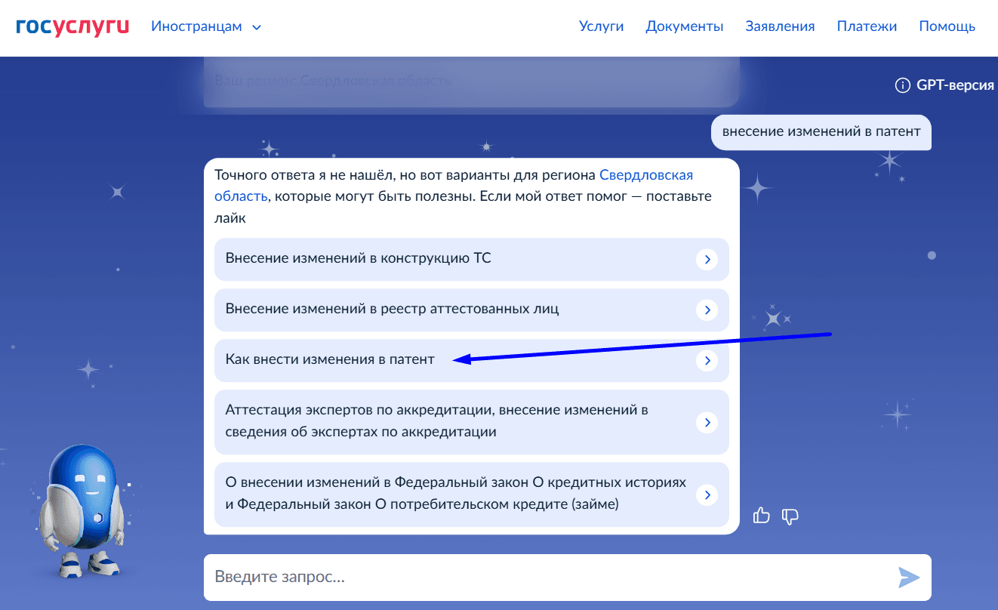This screenshot has height=610, width=998.
Task: Open the Помощь help section
Action: pos(947,26)
